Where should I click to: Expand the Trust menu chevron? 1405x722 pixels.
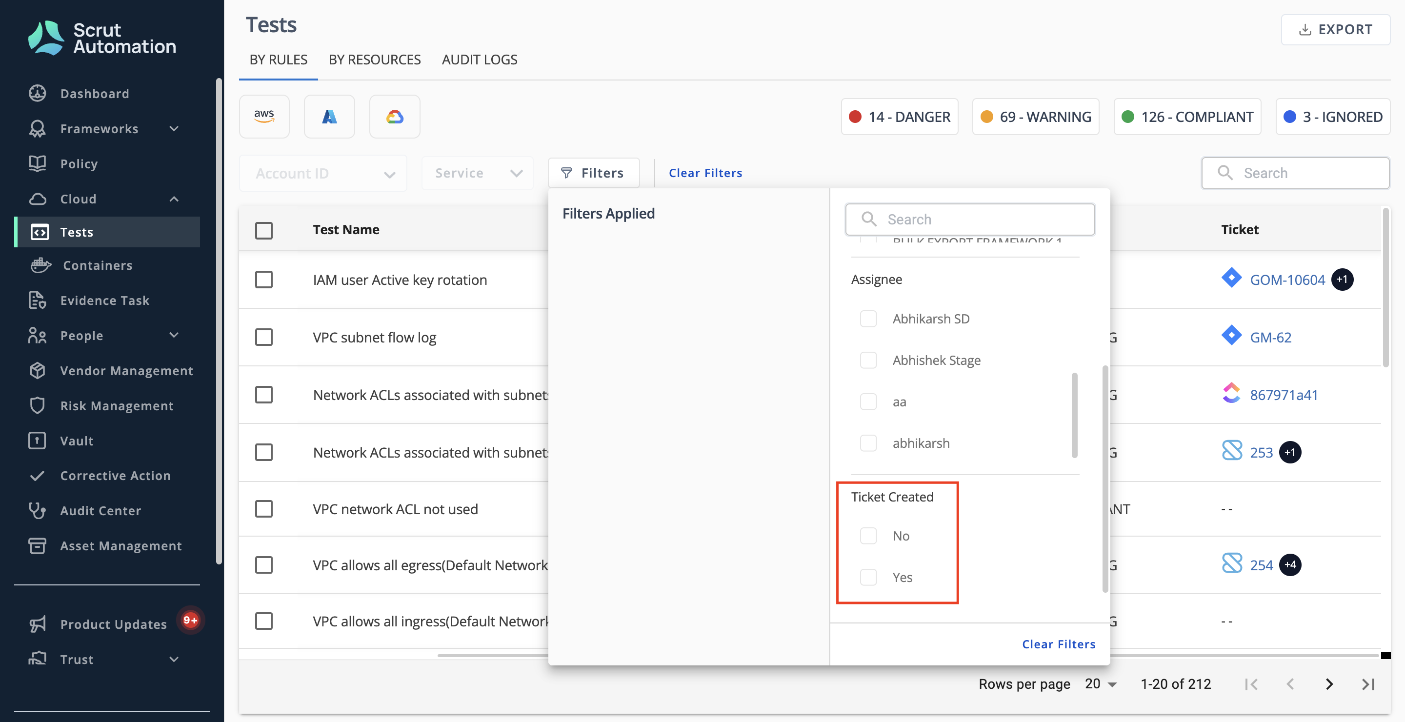(174, 659)
